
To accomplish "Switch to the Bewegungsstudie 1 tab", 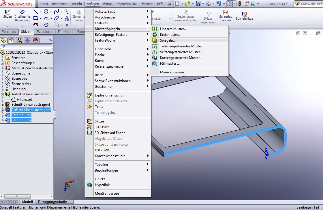I will pyautogui.click(x=54, y=202).
